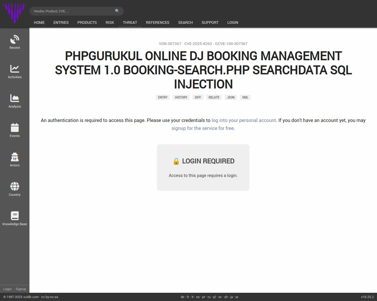The height and width of the screenshot is (301, 377).
Task: Open the RISK menu
Action: 110,22
